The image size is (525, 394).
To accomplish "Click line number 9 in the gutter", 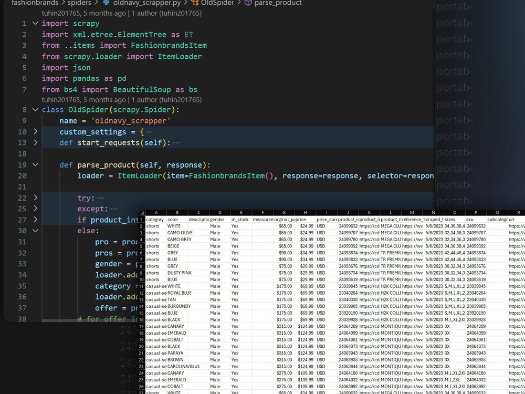I will pyautogui.click(x=24, y=121).
